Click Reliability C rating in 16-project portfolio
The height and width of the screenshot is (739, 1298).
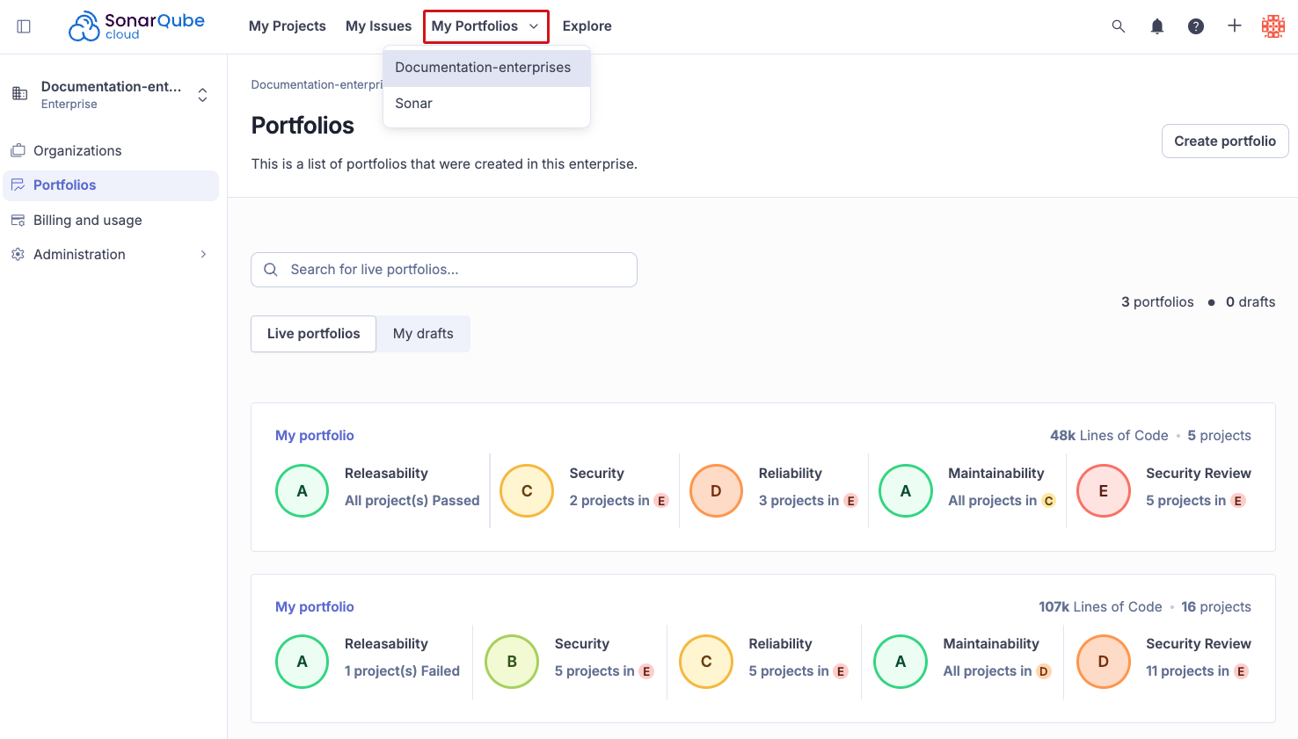706,661
